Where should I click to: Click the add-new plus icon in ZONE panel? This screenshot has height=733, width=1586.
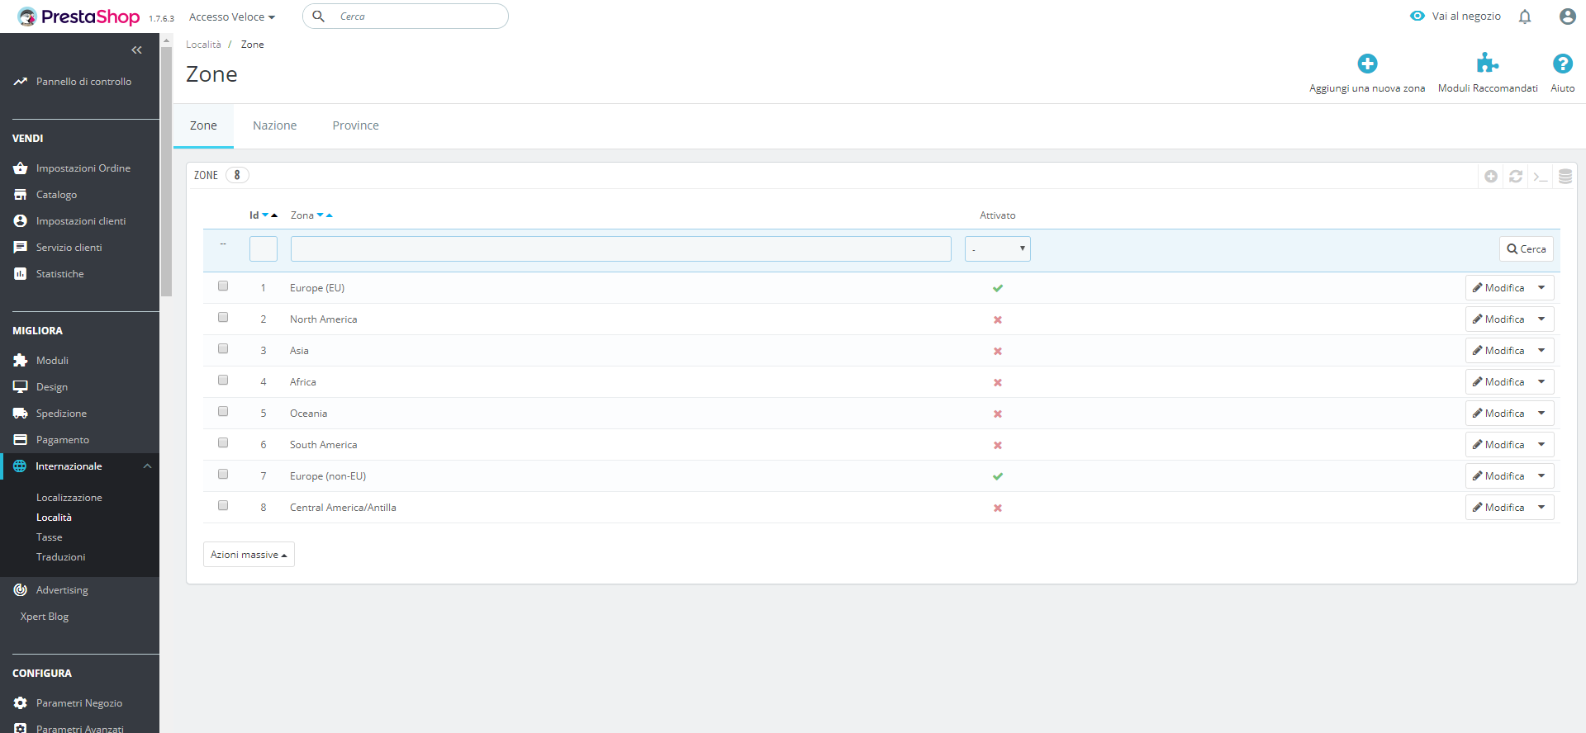click(x=1491, y=176)
